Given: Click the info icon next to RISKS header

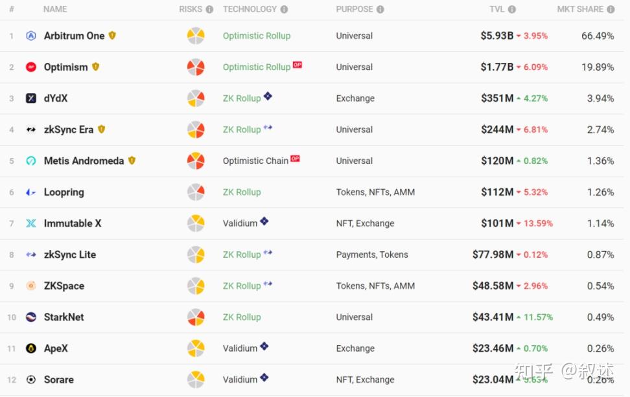Looking at the screenshot, I should coord(209,10).
